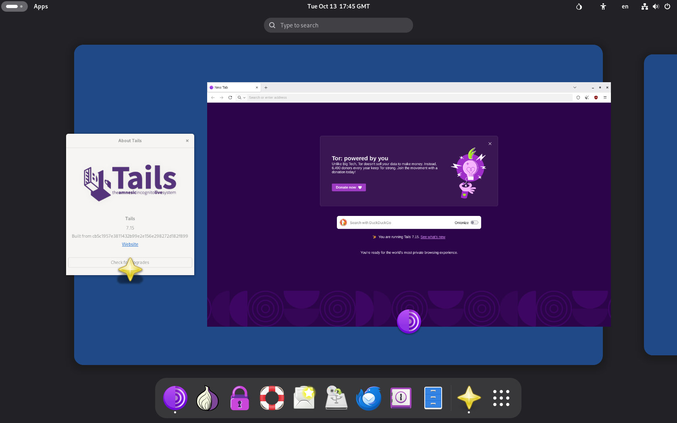Open the Persistent Storage padlock icon
The image size is (677, 423).
point(240,398)
